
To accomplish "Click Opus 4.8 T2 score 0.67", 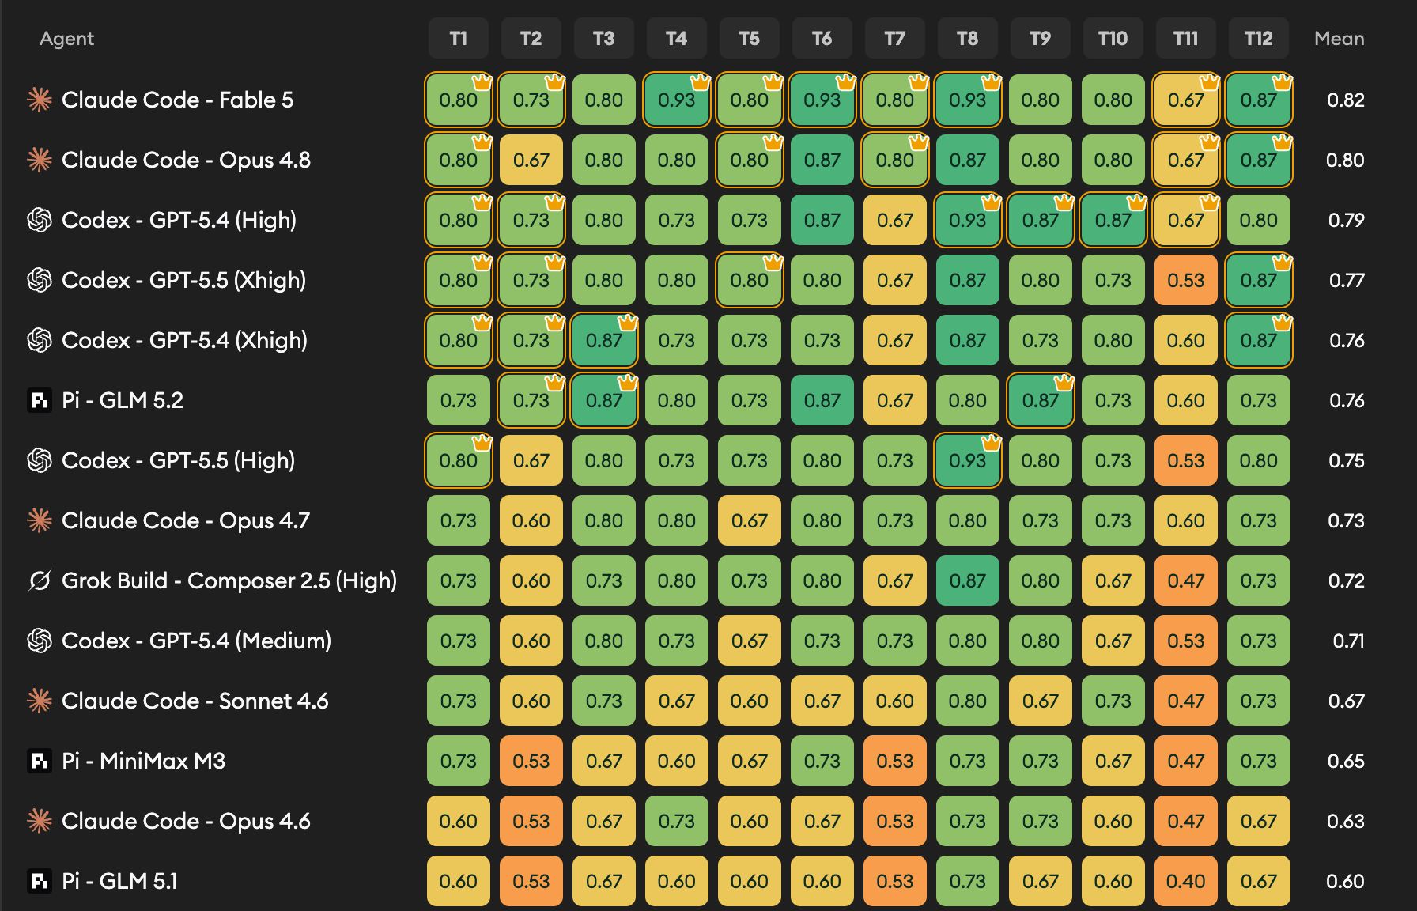I will 531,160.
